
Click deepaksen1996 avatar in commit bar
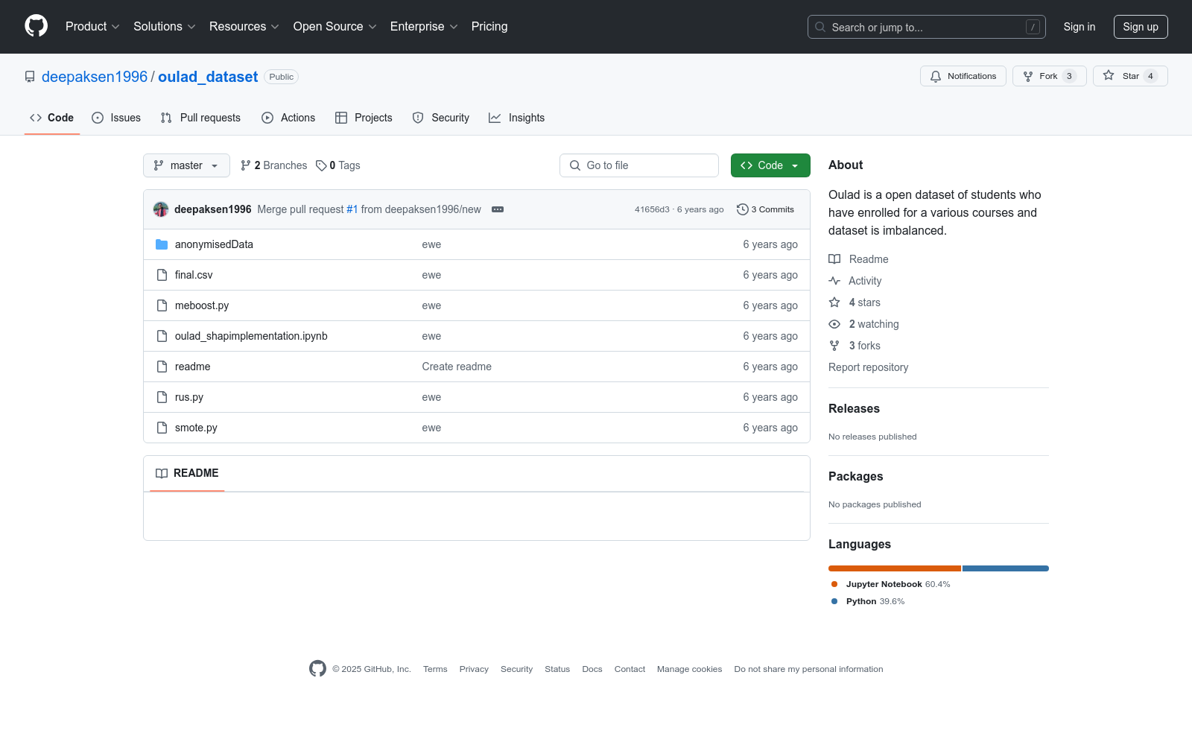click(x=161, y=209)
